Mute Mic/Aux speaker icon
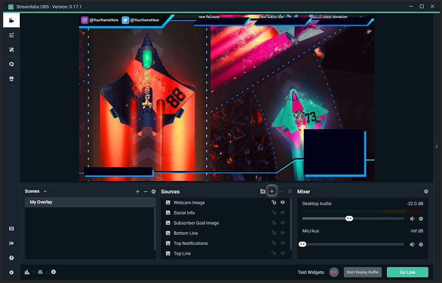 tap(412, 245)
